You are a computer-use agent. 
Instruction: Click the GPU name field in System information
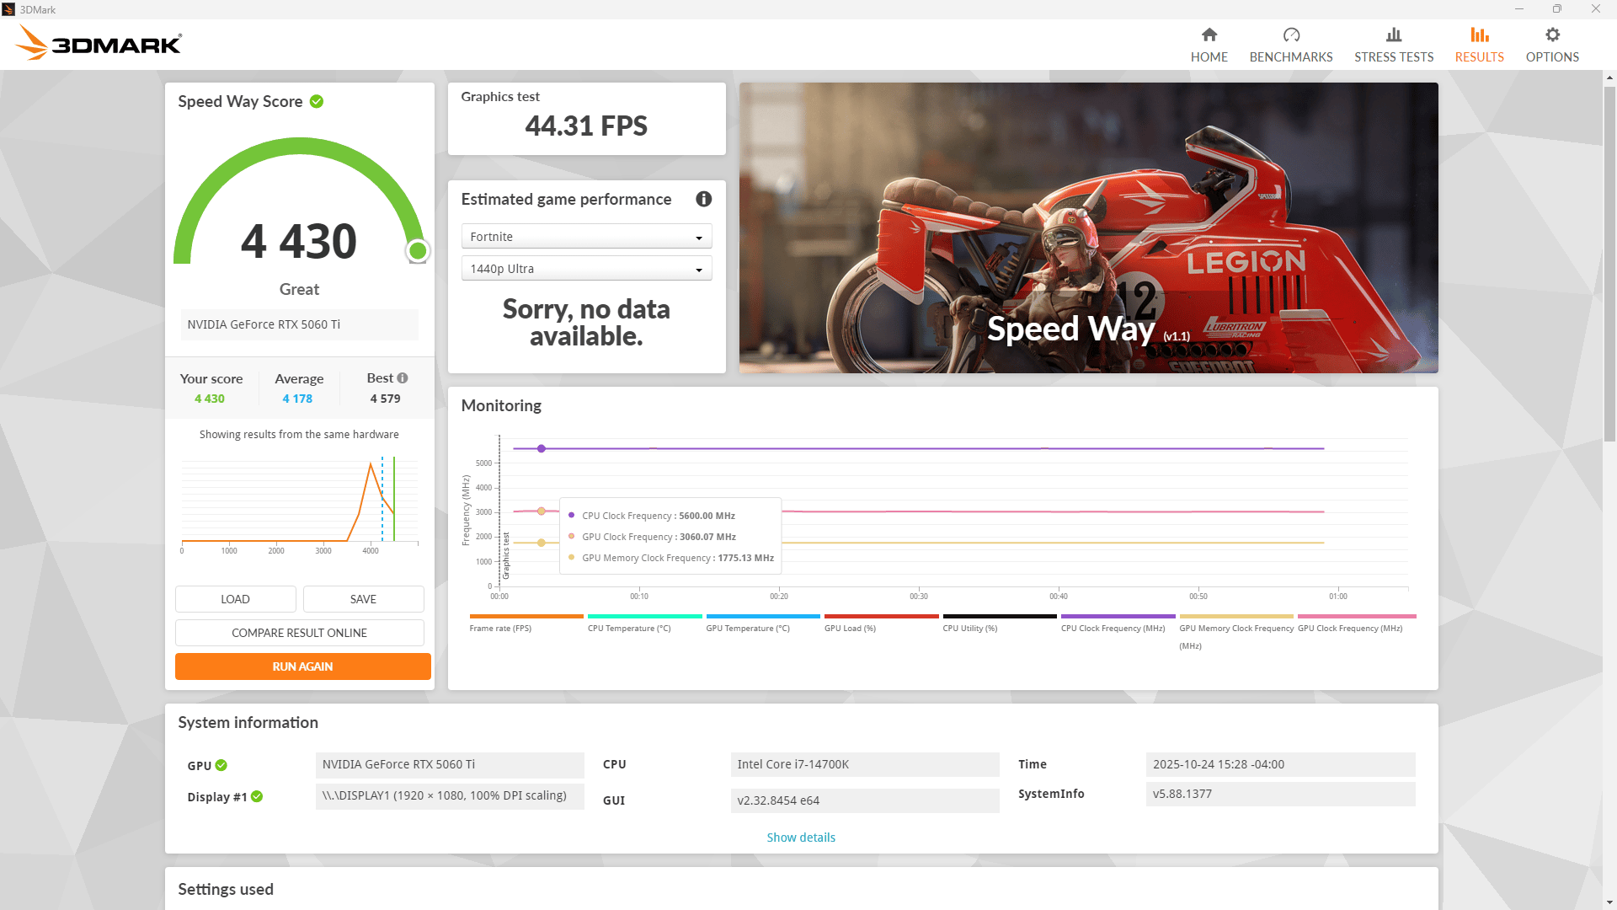coord(450,764)
